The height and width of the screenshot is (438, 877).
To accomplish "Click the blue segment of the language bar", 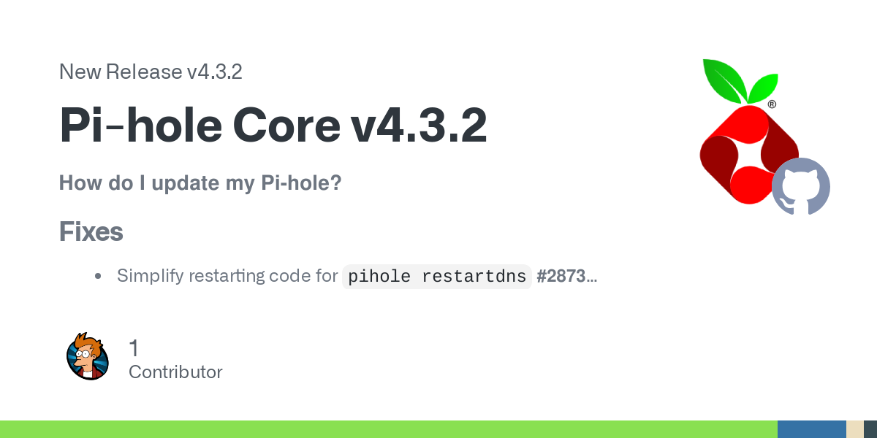I will tap(811, 429).
